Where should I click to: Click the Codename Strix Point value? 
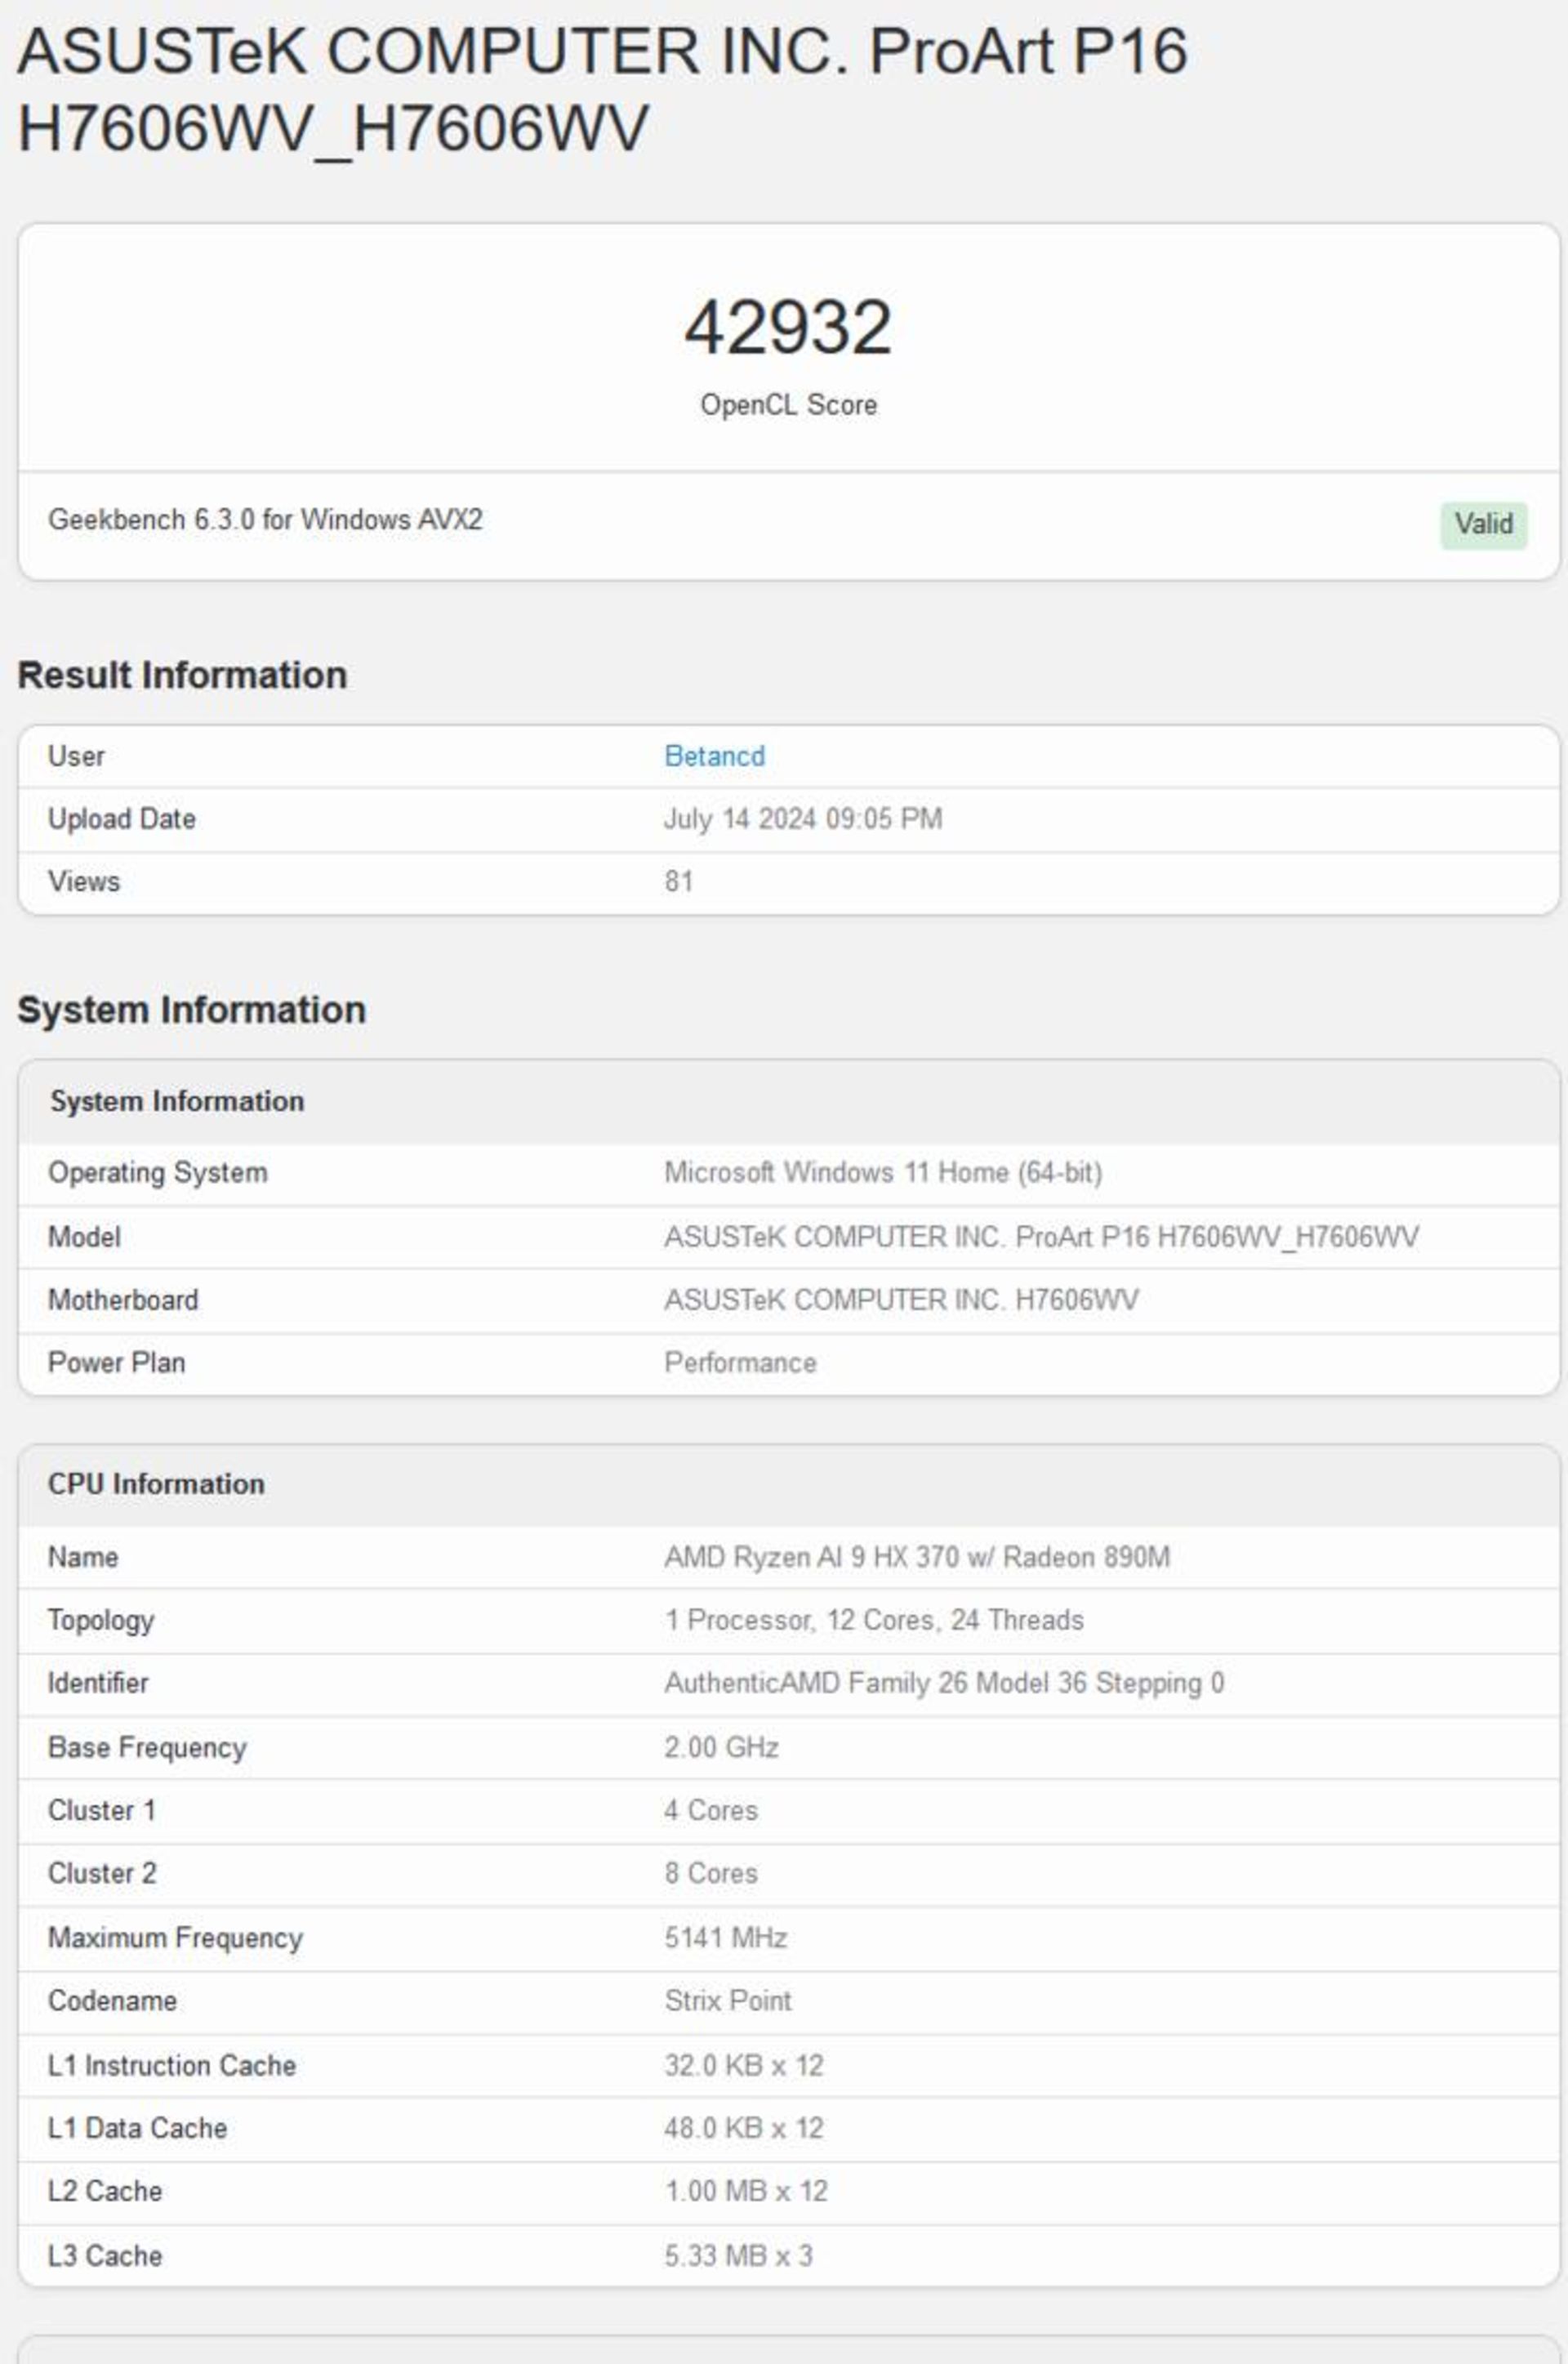pyautogui.click(x=727, y=2000)
